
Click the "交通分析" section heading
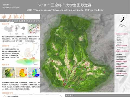[6, 46]
